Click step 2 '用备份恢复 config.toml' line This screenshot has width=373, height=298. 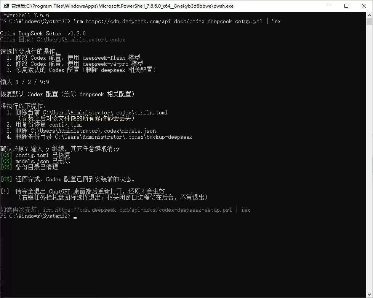tap(44, 125)
